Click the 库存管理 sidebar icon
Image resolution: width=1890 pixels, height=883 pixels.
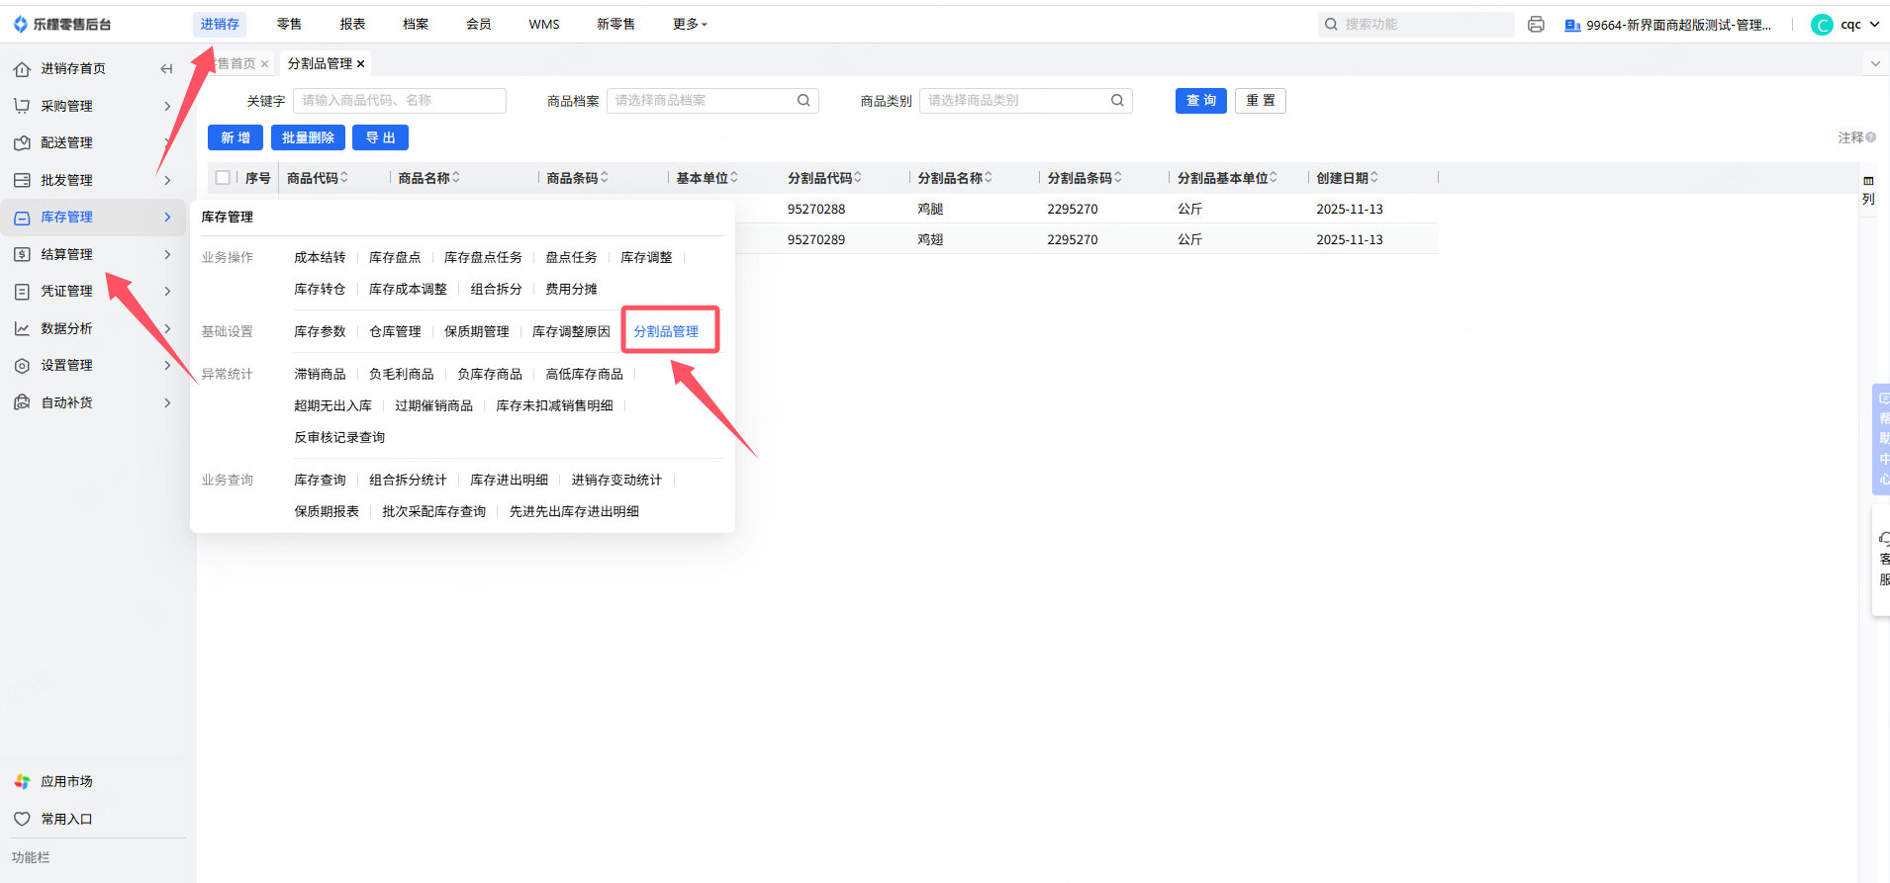[x=22, y=218]
